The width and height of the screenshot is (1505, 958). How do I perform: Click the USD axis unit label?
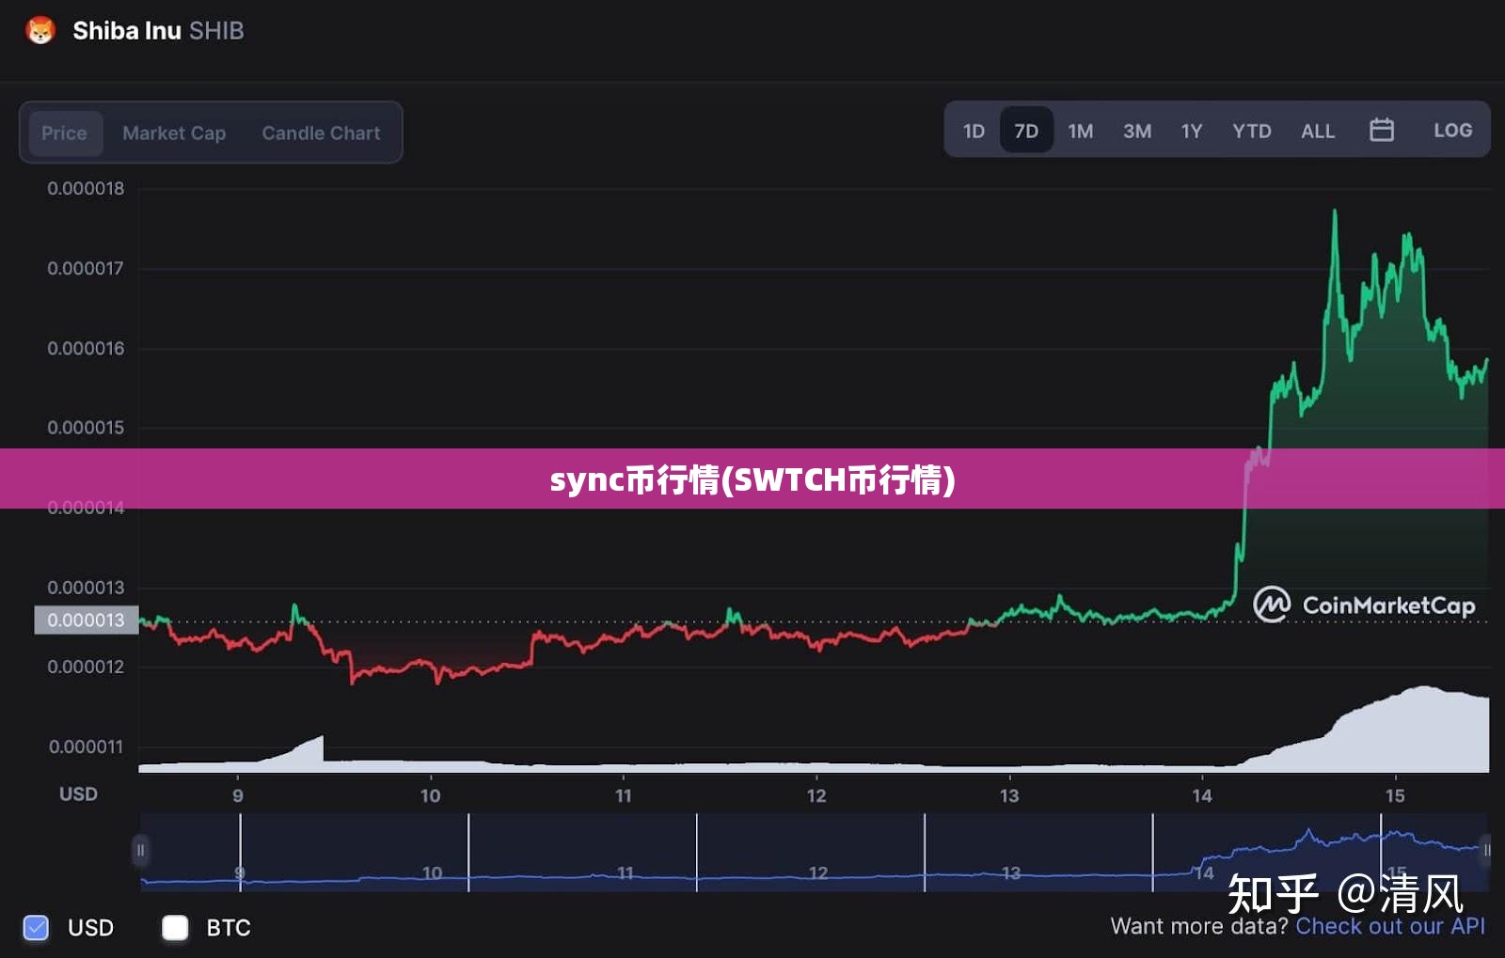pos(78,794)
